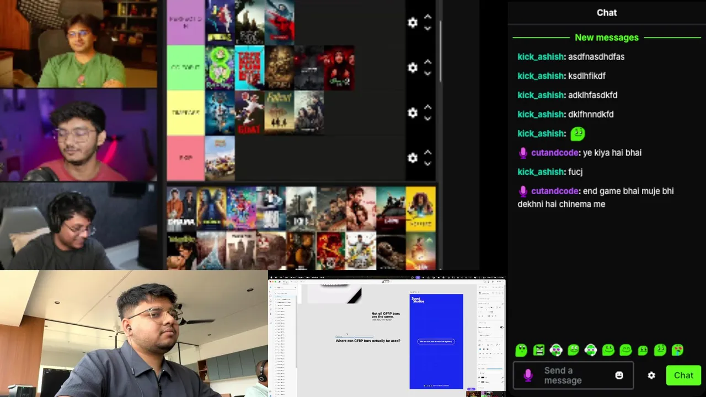Select first poster in unranked pool top row
Viewport: 706px width, 397px height.
click(x=181, y=209)
